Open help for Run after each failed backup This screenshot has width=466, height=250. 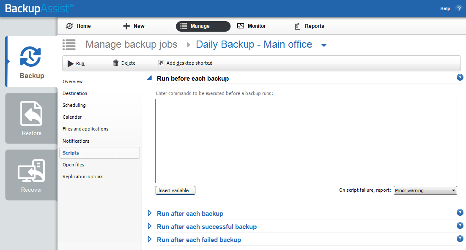[460, 239]
